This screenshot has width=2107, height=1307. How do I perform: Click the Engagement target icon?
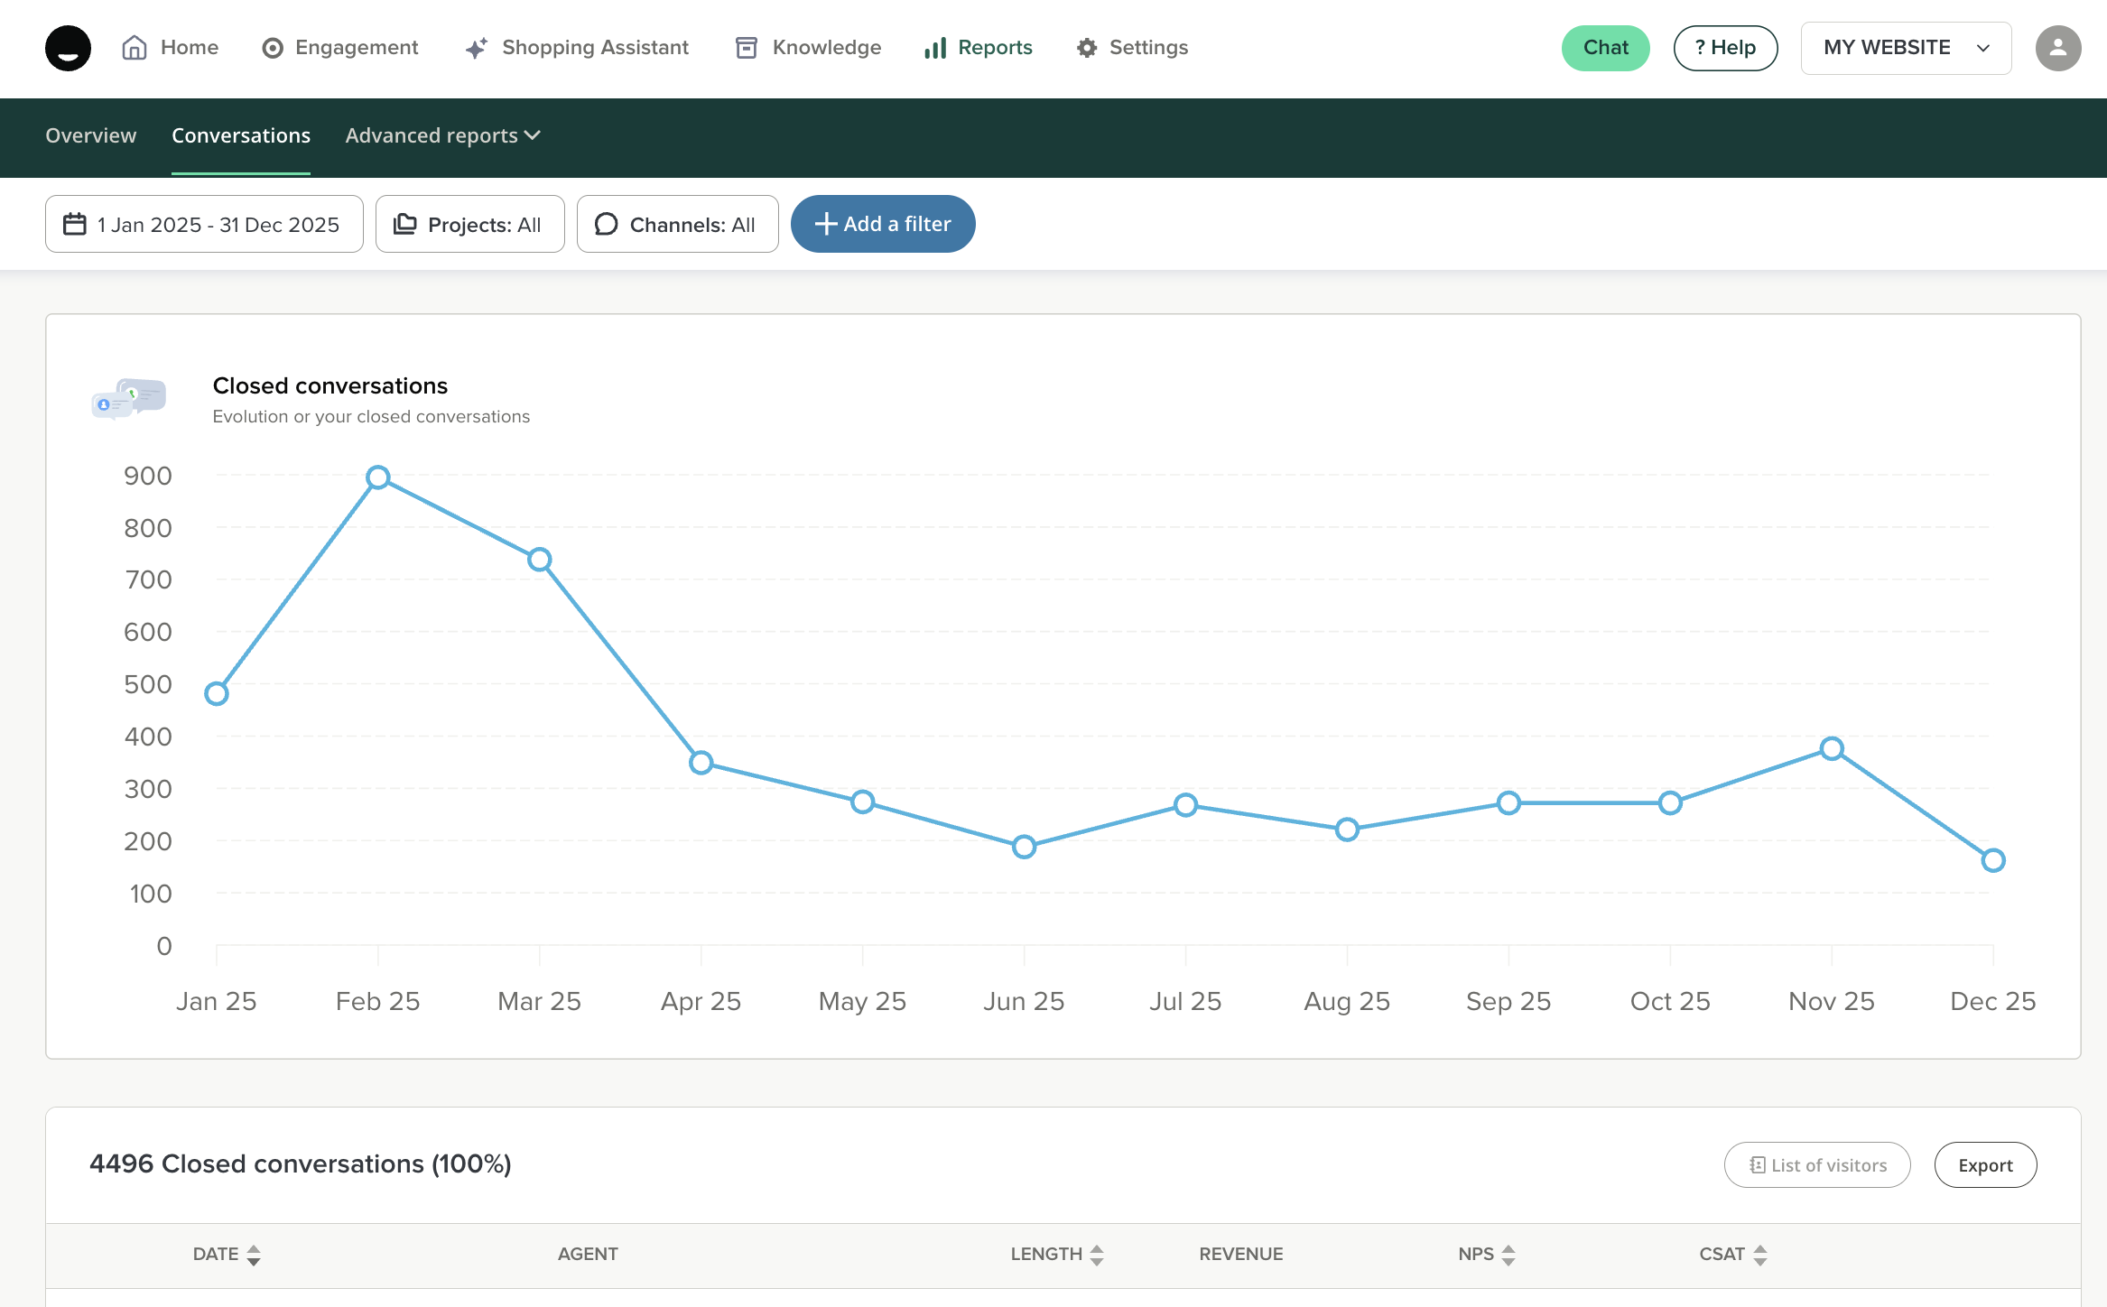click(x=272, y=48)
